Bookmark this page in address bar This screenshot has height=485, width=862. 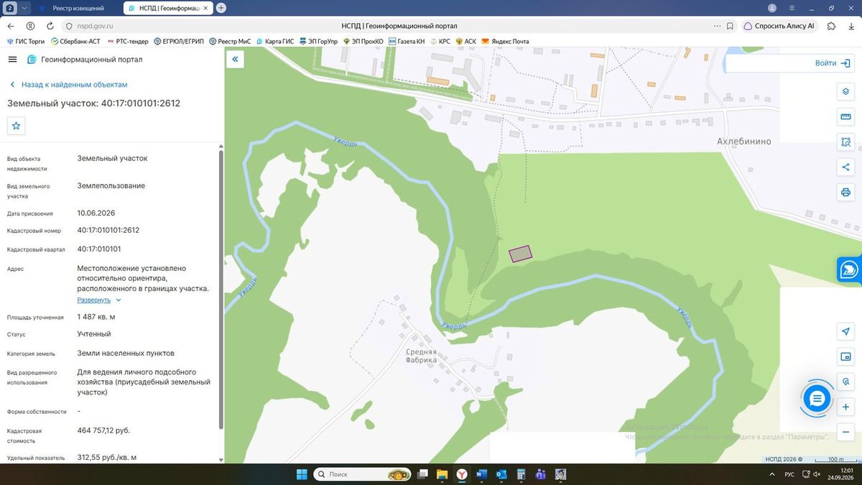[x=730, y=26]
